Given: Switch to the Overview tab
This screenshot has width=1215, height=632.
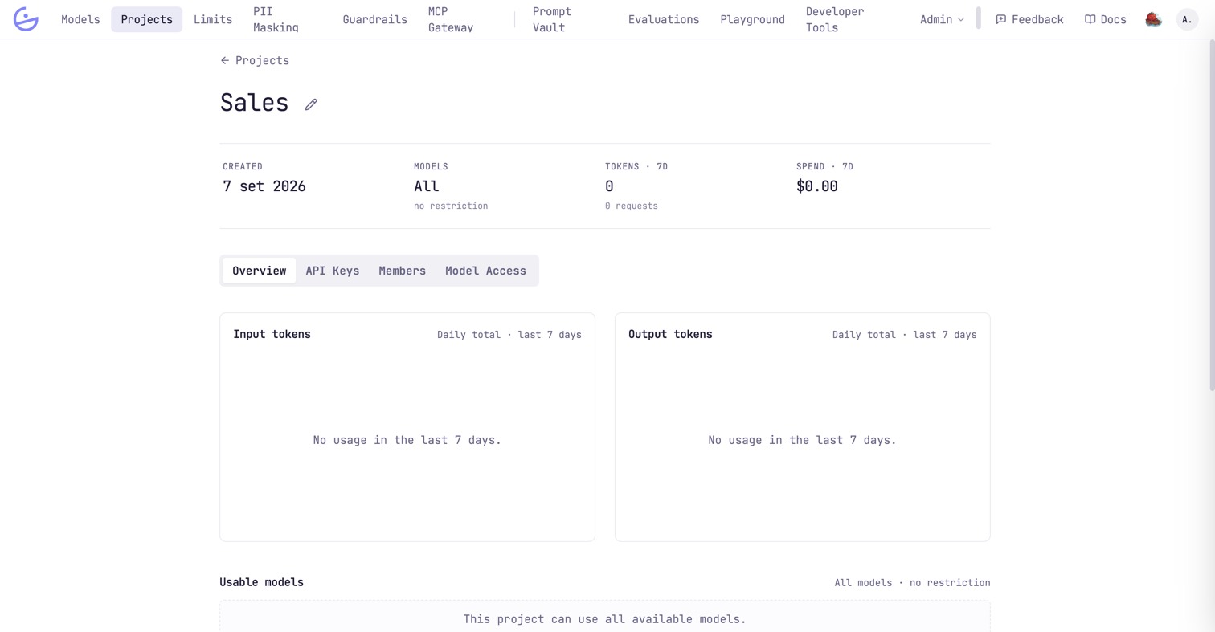Looking at the screenshot, I should point(259,271).
